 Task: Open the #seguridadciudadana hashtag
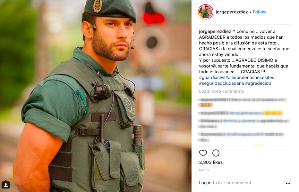[221, 83]
